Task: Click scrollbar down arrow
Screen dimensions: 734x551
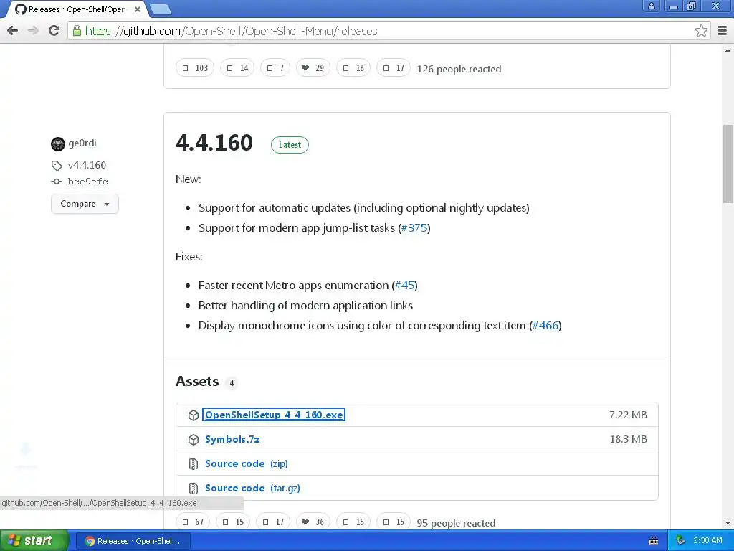Action: coord(728,523)
